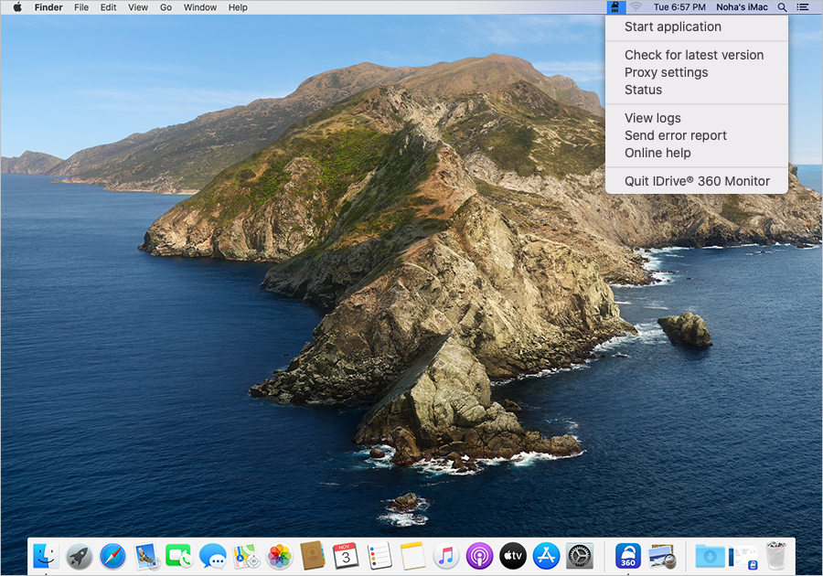Open the App Store dock icon
This screenshot has width=823, height=576.
546,555
